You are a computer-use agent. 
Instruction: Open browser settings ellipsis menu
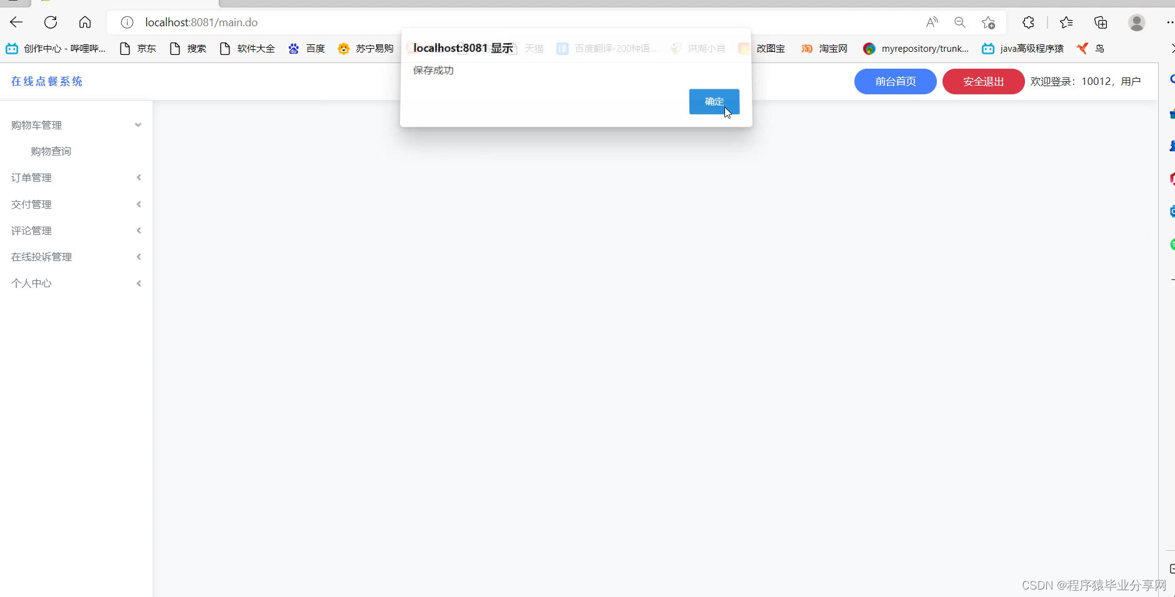click(1170, 22)
